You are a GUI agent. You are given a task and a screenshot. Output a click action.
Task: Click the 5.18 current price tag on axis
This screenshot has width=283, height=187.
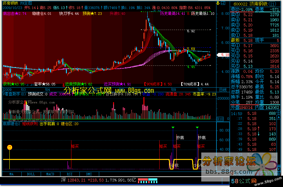click(x=224, y=55)
